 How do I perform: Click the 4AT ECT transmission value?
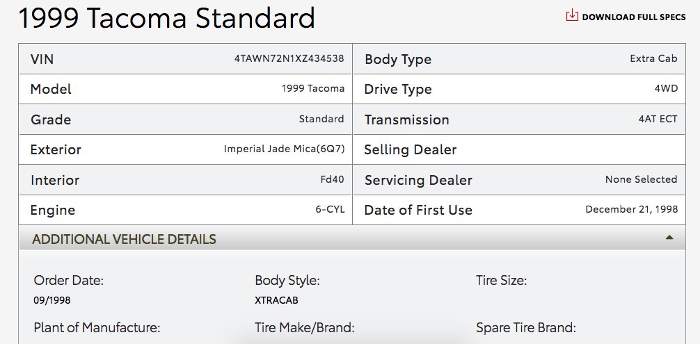click(658, 119)
